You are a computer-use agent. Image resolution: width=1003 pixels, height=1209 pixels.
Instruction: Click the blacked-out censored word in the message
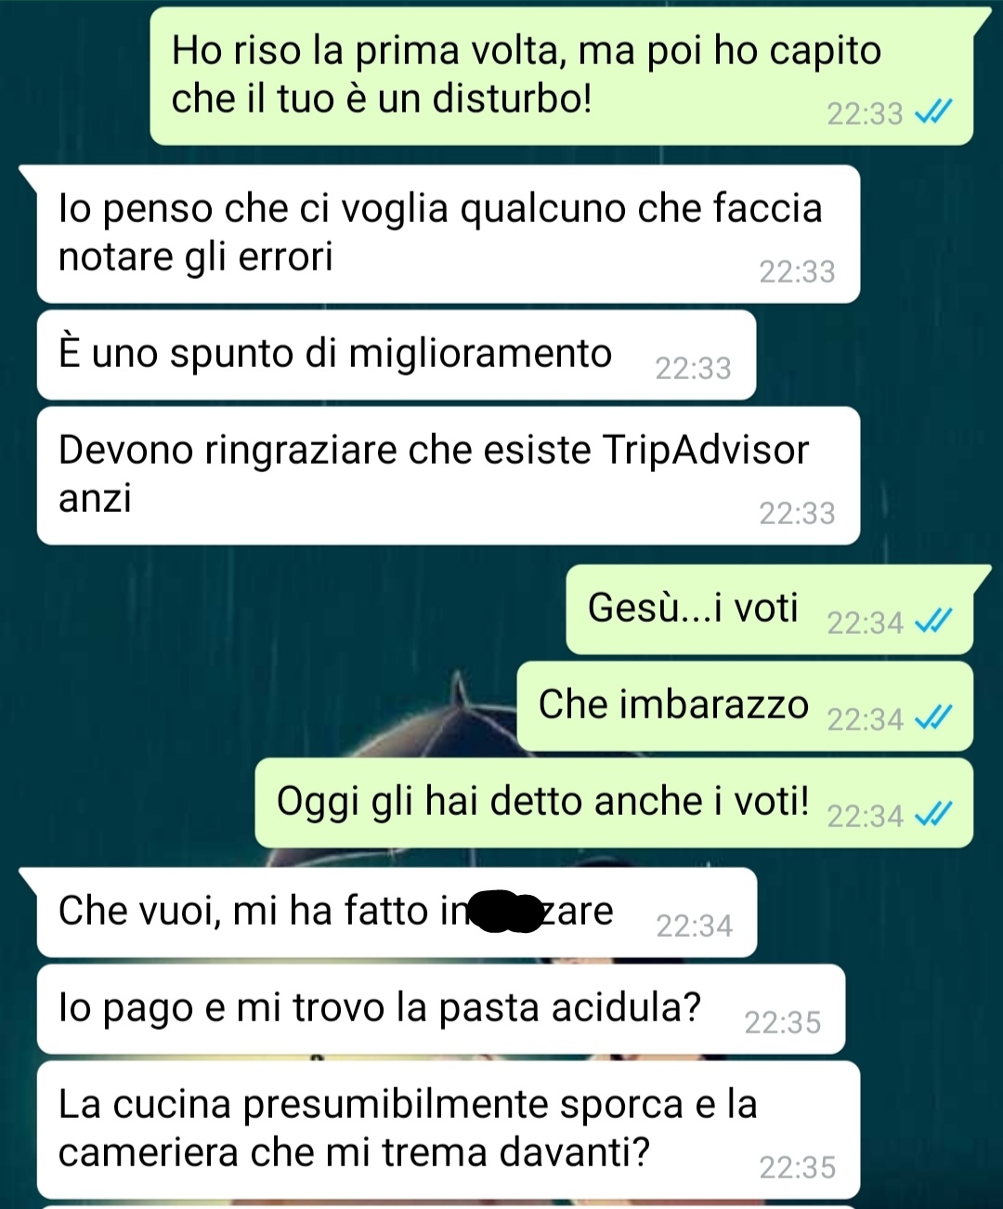504,912
